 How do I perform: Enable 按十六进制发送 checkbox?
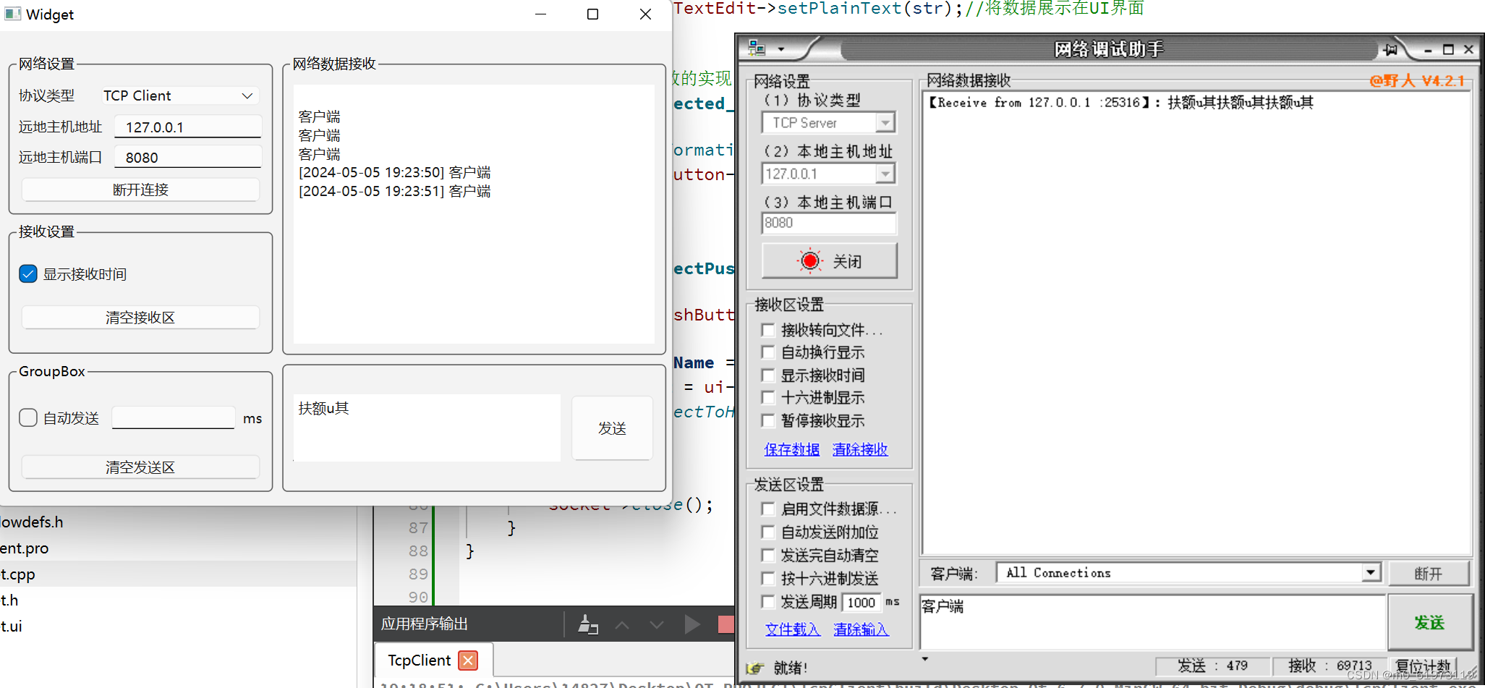[x=768, y=579]
